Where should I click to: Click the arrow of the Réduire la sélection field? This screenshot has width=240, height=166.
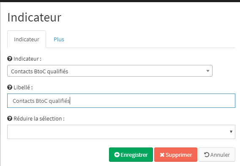231,132
